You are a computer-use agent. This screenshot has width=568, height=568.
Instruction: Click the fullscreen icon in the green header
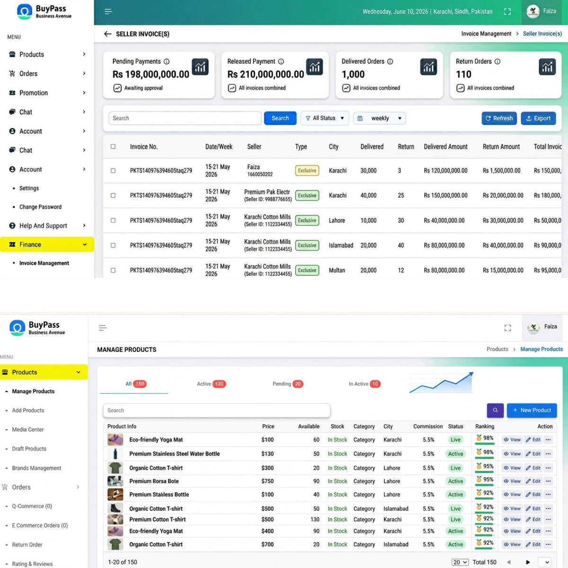pos(507,11)
